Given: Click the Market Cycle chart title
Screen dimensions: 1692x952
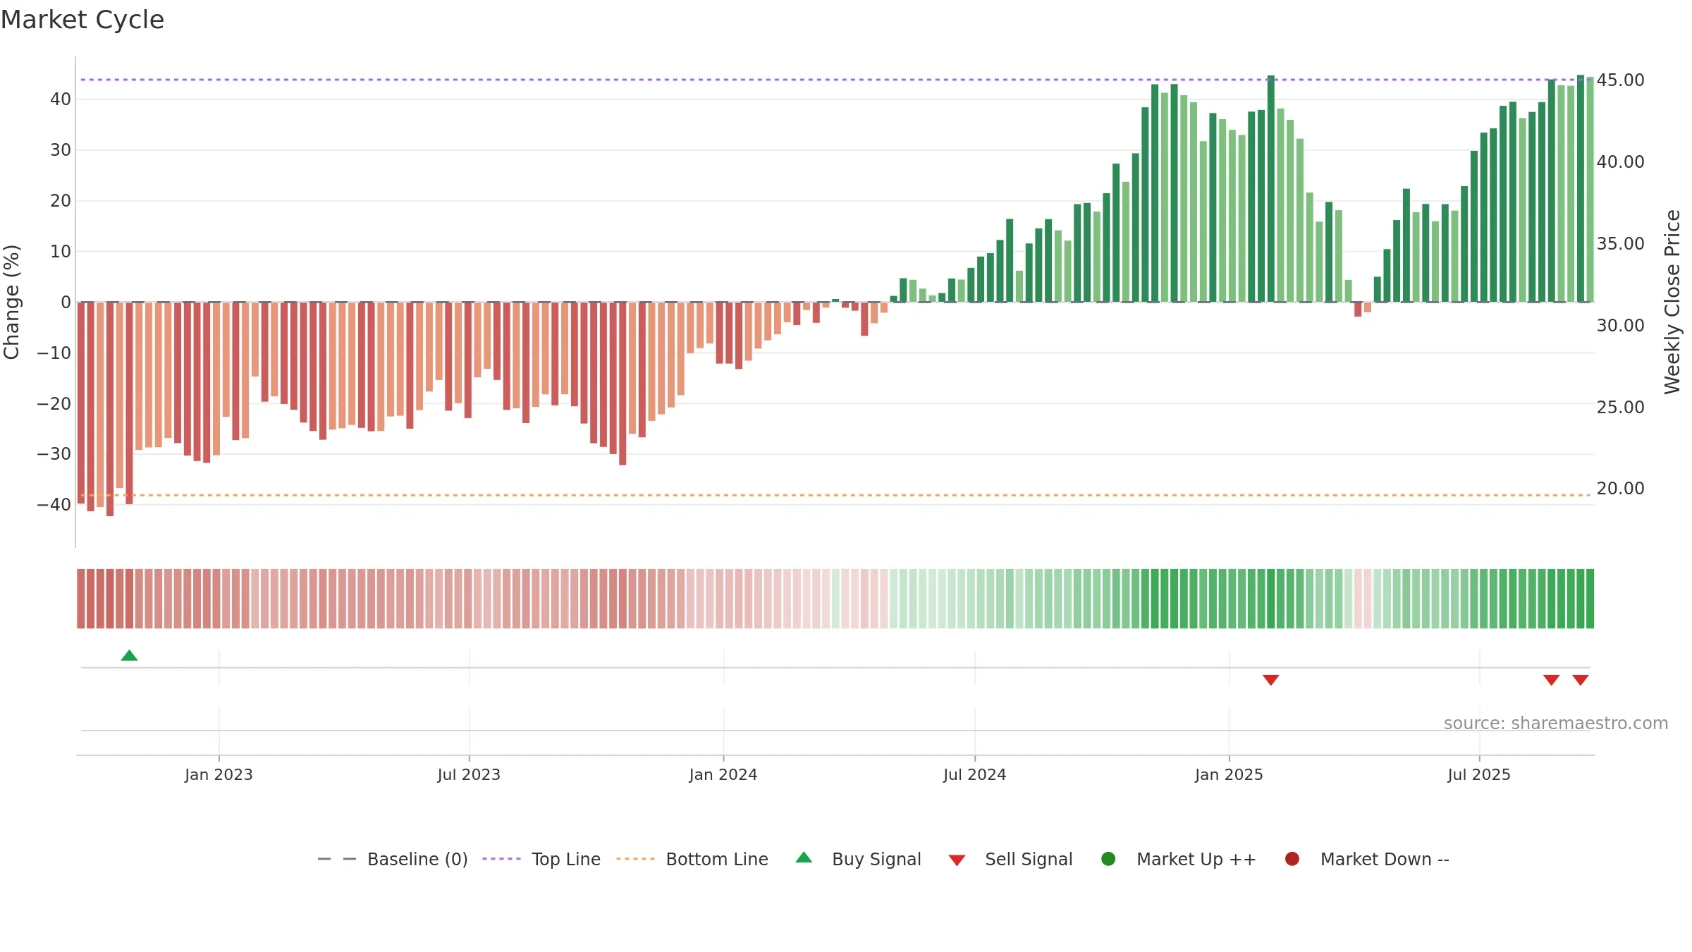Looking at the screenshot, I should [82, 20].
